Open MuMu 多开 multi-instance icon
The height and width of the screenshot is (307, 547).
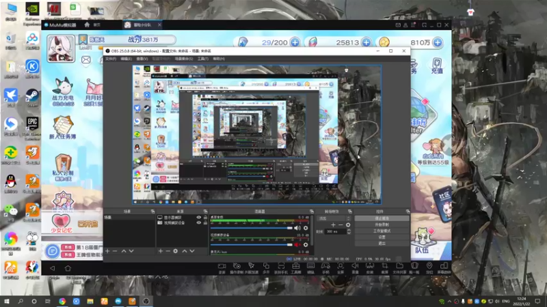pos(266,268)
